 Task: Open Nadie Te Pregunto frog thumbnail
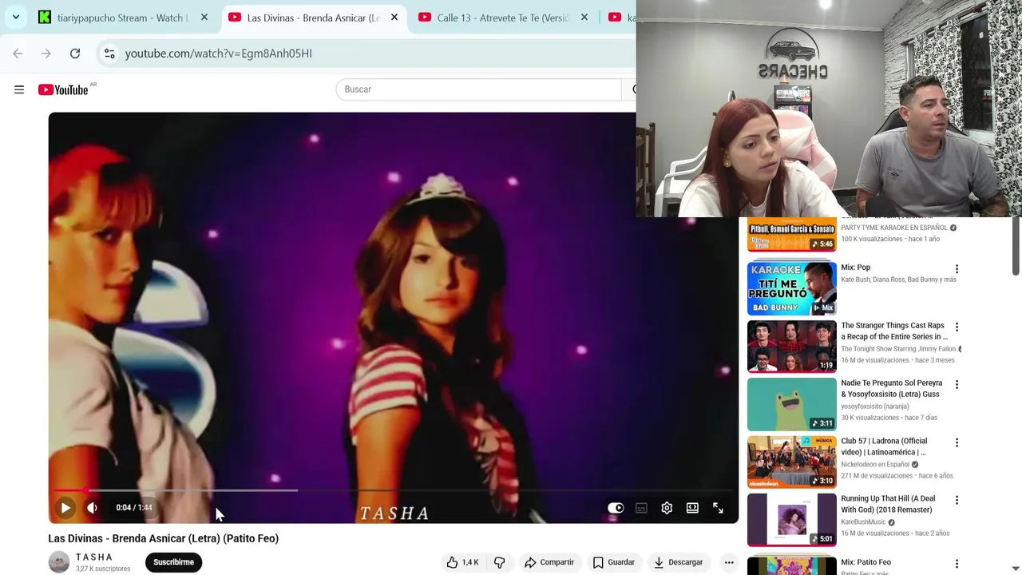click(791, 404)
